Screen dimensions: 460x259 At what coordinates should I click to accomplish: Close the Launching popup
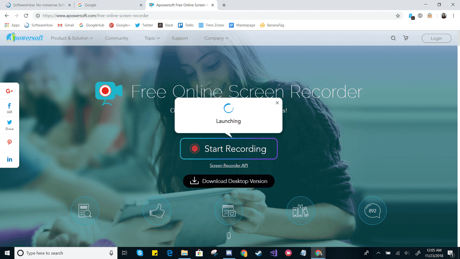(277, 103)
